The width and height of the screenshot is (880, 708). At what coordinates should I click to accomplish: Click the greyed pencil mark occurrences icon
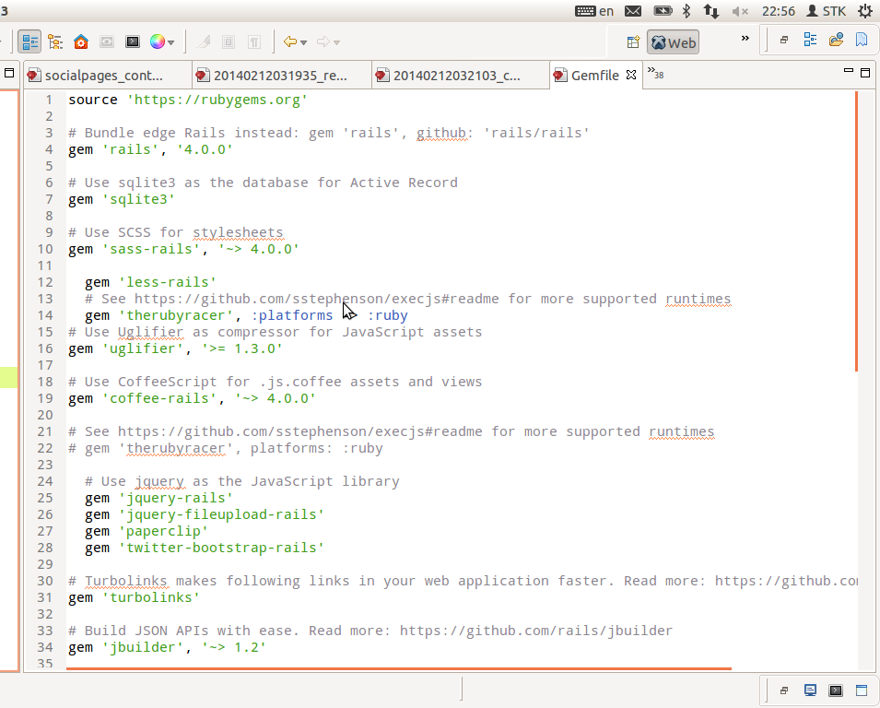tap(204, 42)
